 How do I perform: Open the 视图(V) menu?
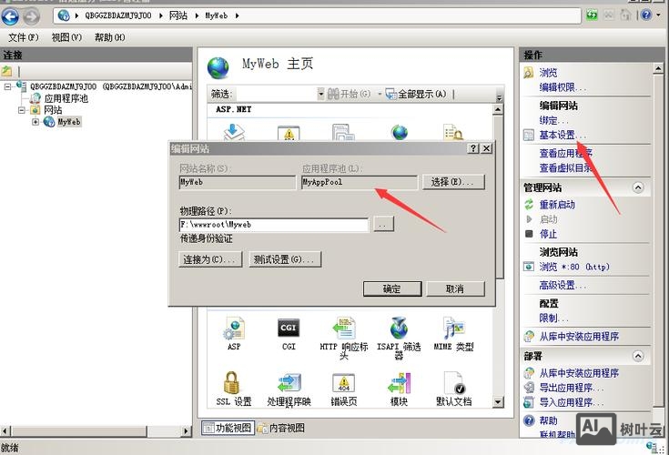(x=66, y=37)
